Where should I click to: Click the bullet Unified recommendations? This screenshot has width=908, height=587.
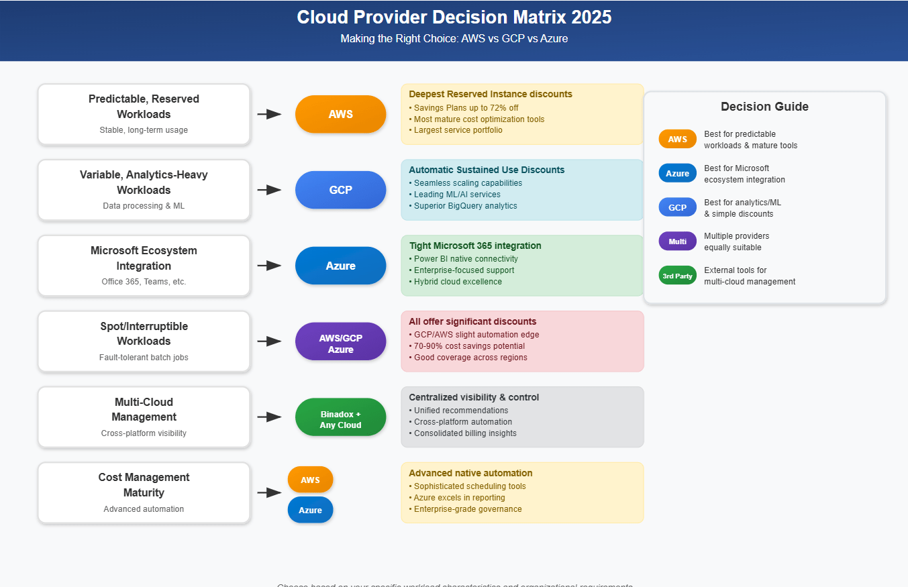tap(458, 411)
